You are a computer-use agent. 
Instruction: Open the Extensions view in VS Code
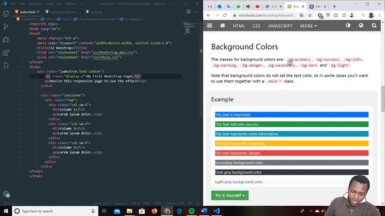(x=6, y=52)
